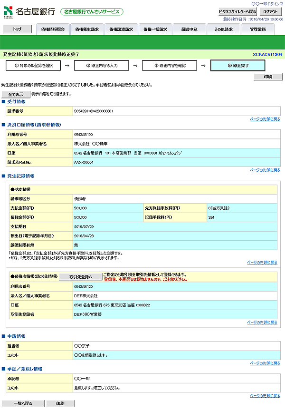Click the 発生記録情報 section heading
285x411 pixels.
21,176
